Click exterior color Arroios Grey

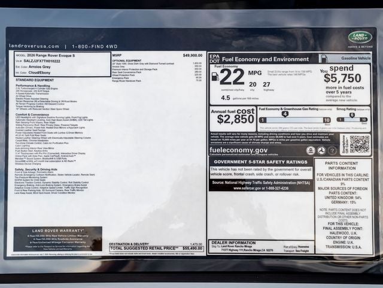[39, 66]
